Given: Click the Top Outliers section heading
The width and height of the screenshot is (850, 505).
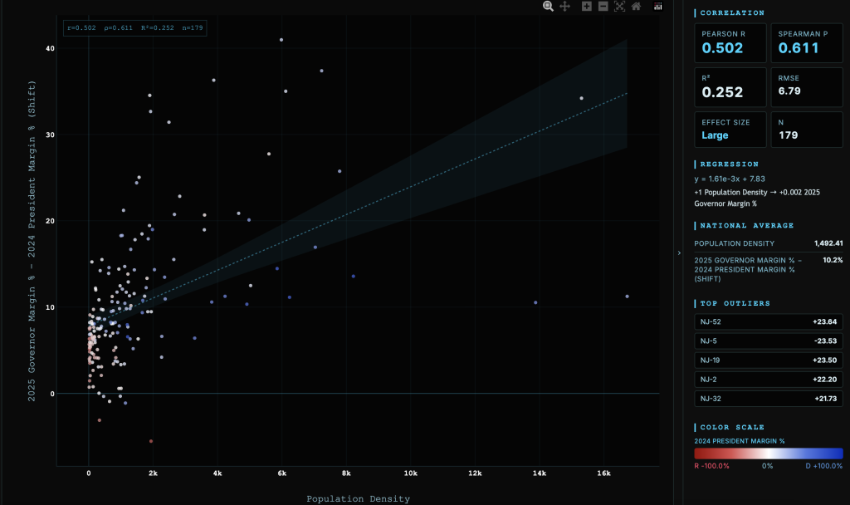Looking at the screenshot, I should click(735, 303).
